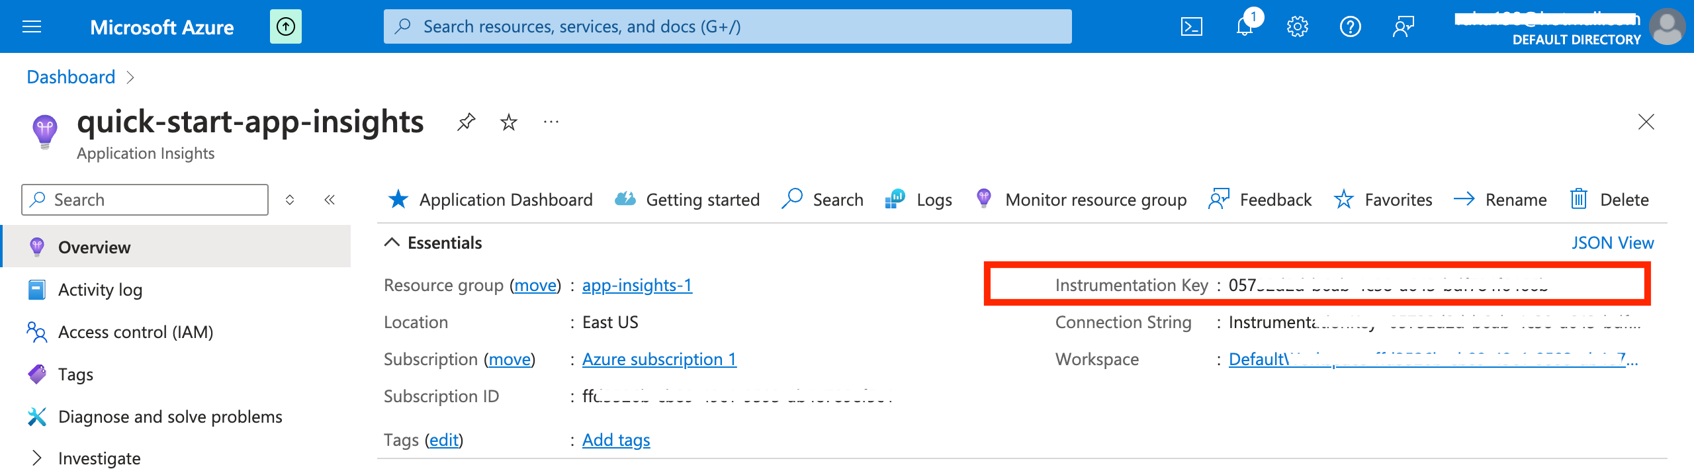Focus the sidebar Search field

(x=145, y=200)
